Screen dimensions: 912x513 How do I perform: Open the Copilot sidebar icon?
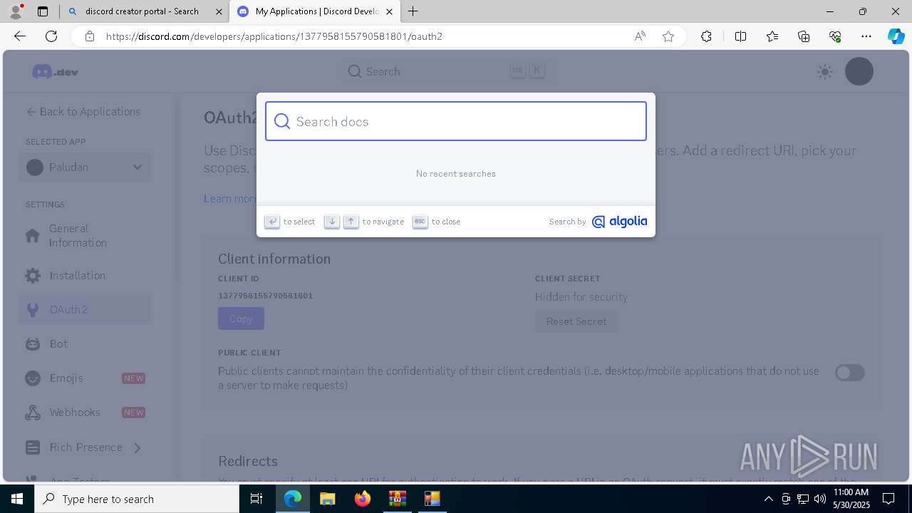(x=896, y=36)
